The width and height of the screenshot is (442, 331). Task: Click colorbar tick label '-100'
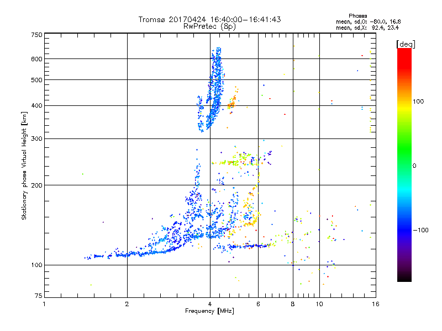point(421,230)
